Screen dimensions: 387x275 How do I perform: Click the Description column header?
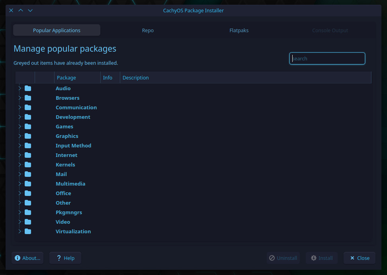[x=135, y=77]
